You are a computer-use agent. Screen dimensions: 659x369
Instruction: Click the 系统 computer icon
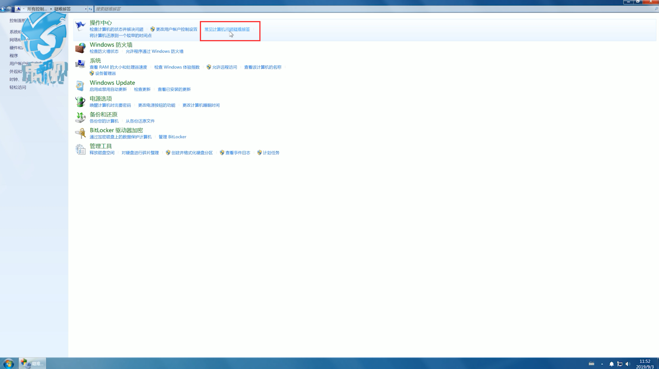[x=80, y=64]
